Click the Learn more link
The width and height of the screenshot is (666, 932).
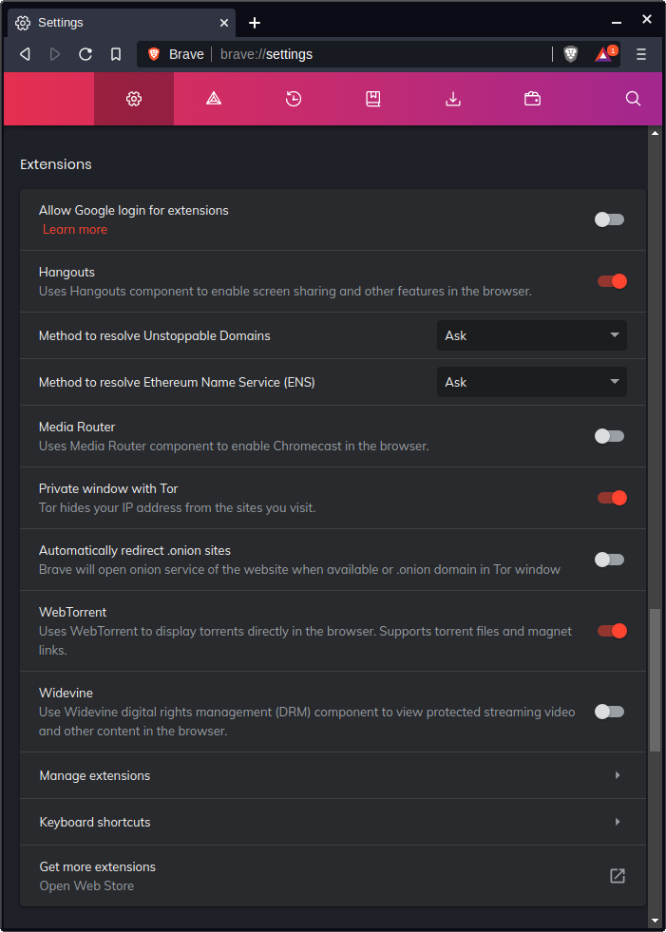[75, 230]
